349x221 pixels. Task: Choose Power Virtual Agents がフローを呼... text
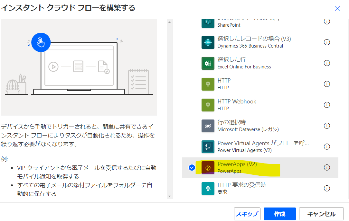[263, 143]
